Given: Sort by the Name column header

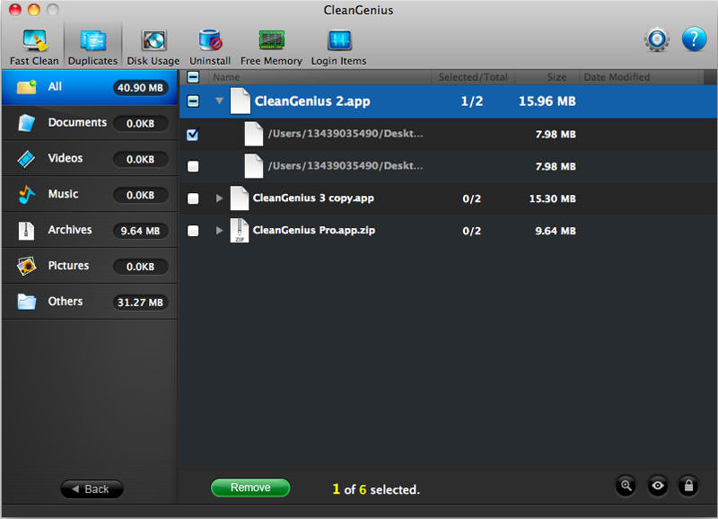Looking at the screenshot, I should pyautogui.click(x=226, y=77).
